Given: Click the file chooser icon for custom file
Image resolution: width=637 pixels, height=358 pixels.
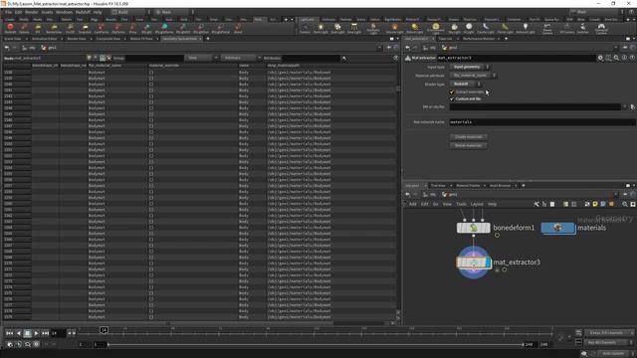Looking at the screenshot, I should pos(632,107).
